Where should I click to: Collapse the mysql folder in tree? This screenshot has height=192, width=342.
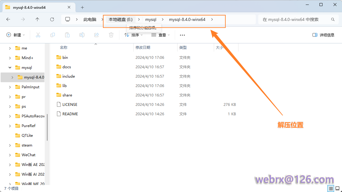10,68
